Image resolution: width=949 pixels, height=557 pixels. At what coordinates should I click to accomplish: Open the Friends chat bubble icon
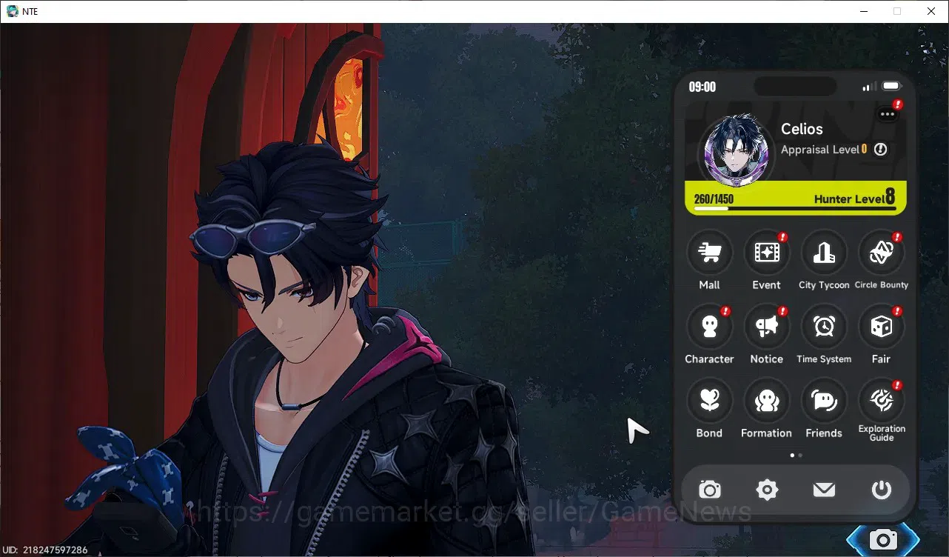[824, 401]
